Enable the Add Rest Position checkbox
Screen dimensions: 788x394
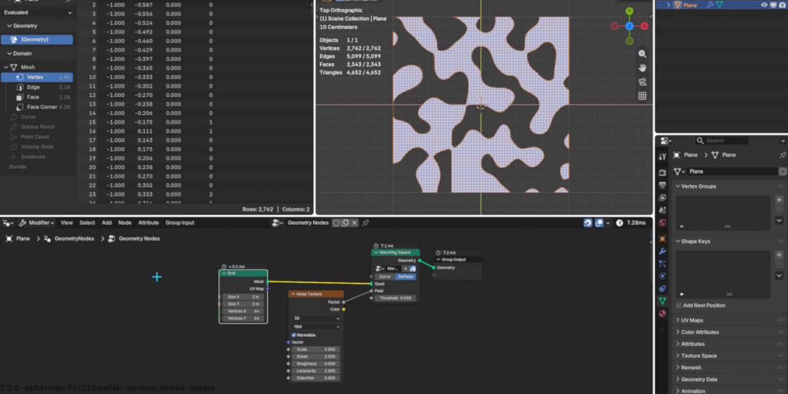click(x=679, y=305)
